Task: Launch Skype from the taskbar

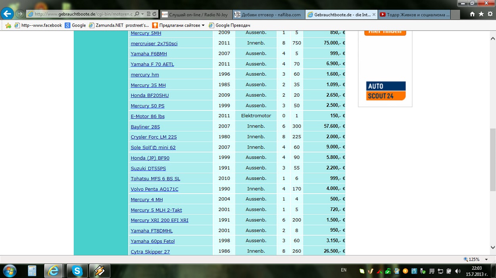Action: (77, 271)
